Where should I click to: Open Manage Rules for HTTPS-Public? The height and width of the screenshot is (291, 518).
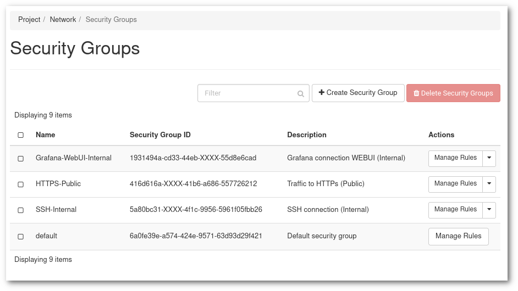pos(455,184)
